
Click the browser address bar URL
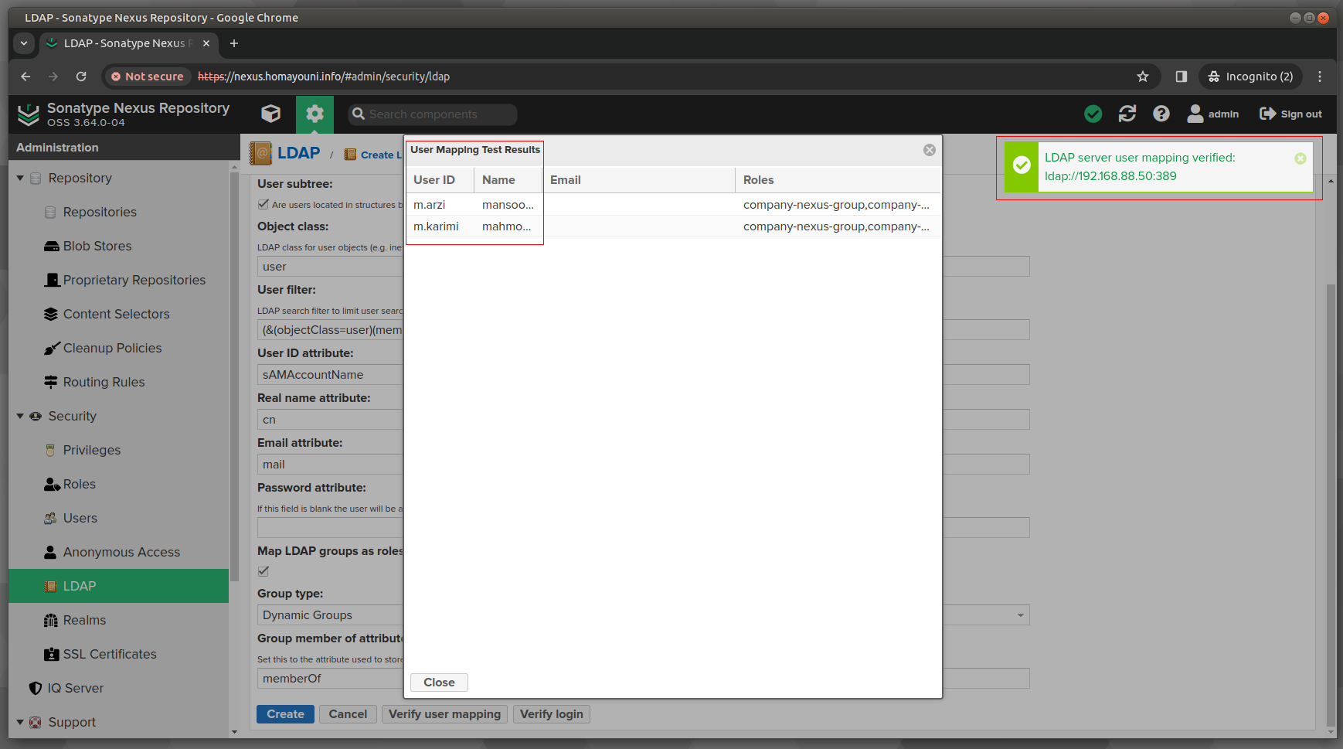[x=324, y=77]
